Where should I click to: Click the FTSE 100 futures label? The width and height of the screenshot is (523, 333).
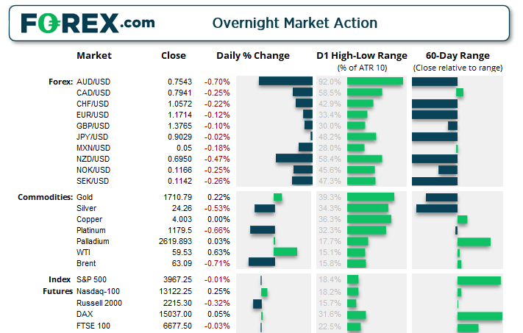92,326
